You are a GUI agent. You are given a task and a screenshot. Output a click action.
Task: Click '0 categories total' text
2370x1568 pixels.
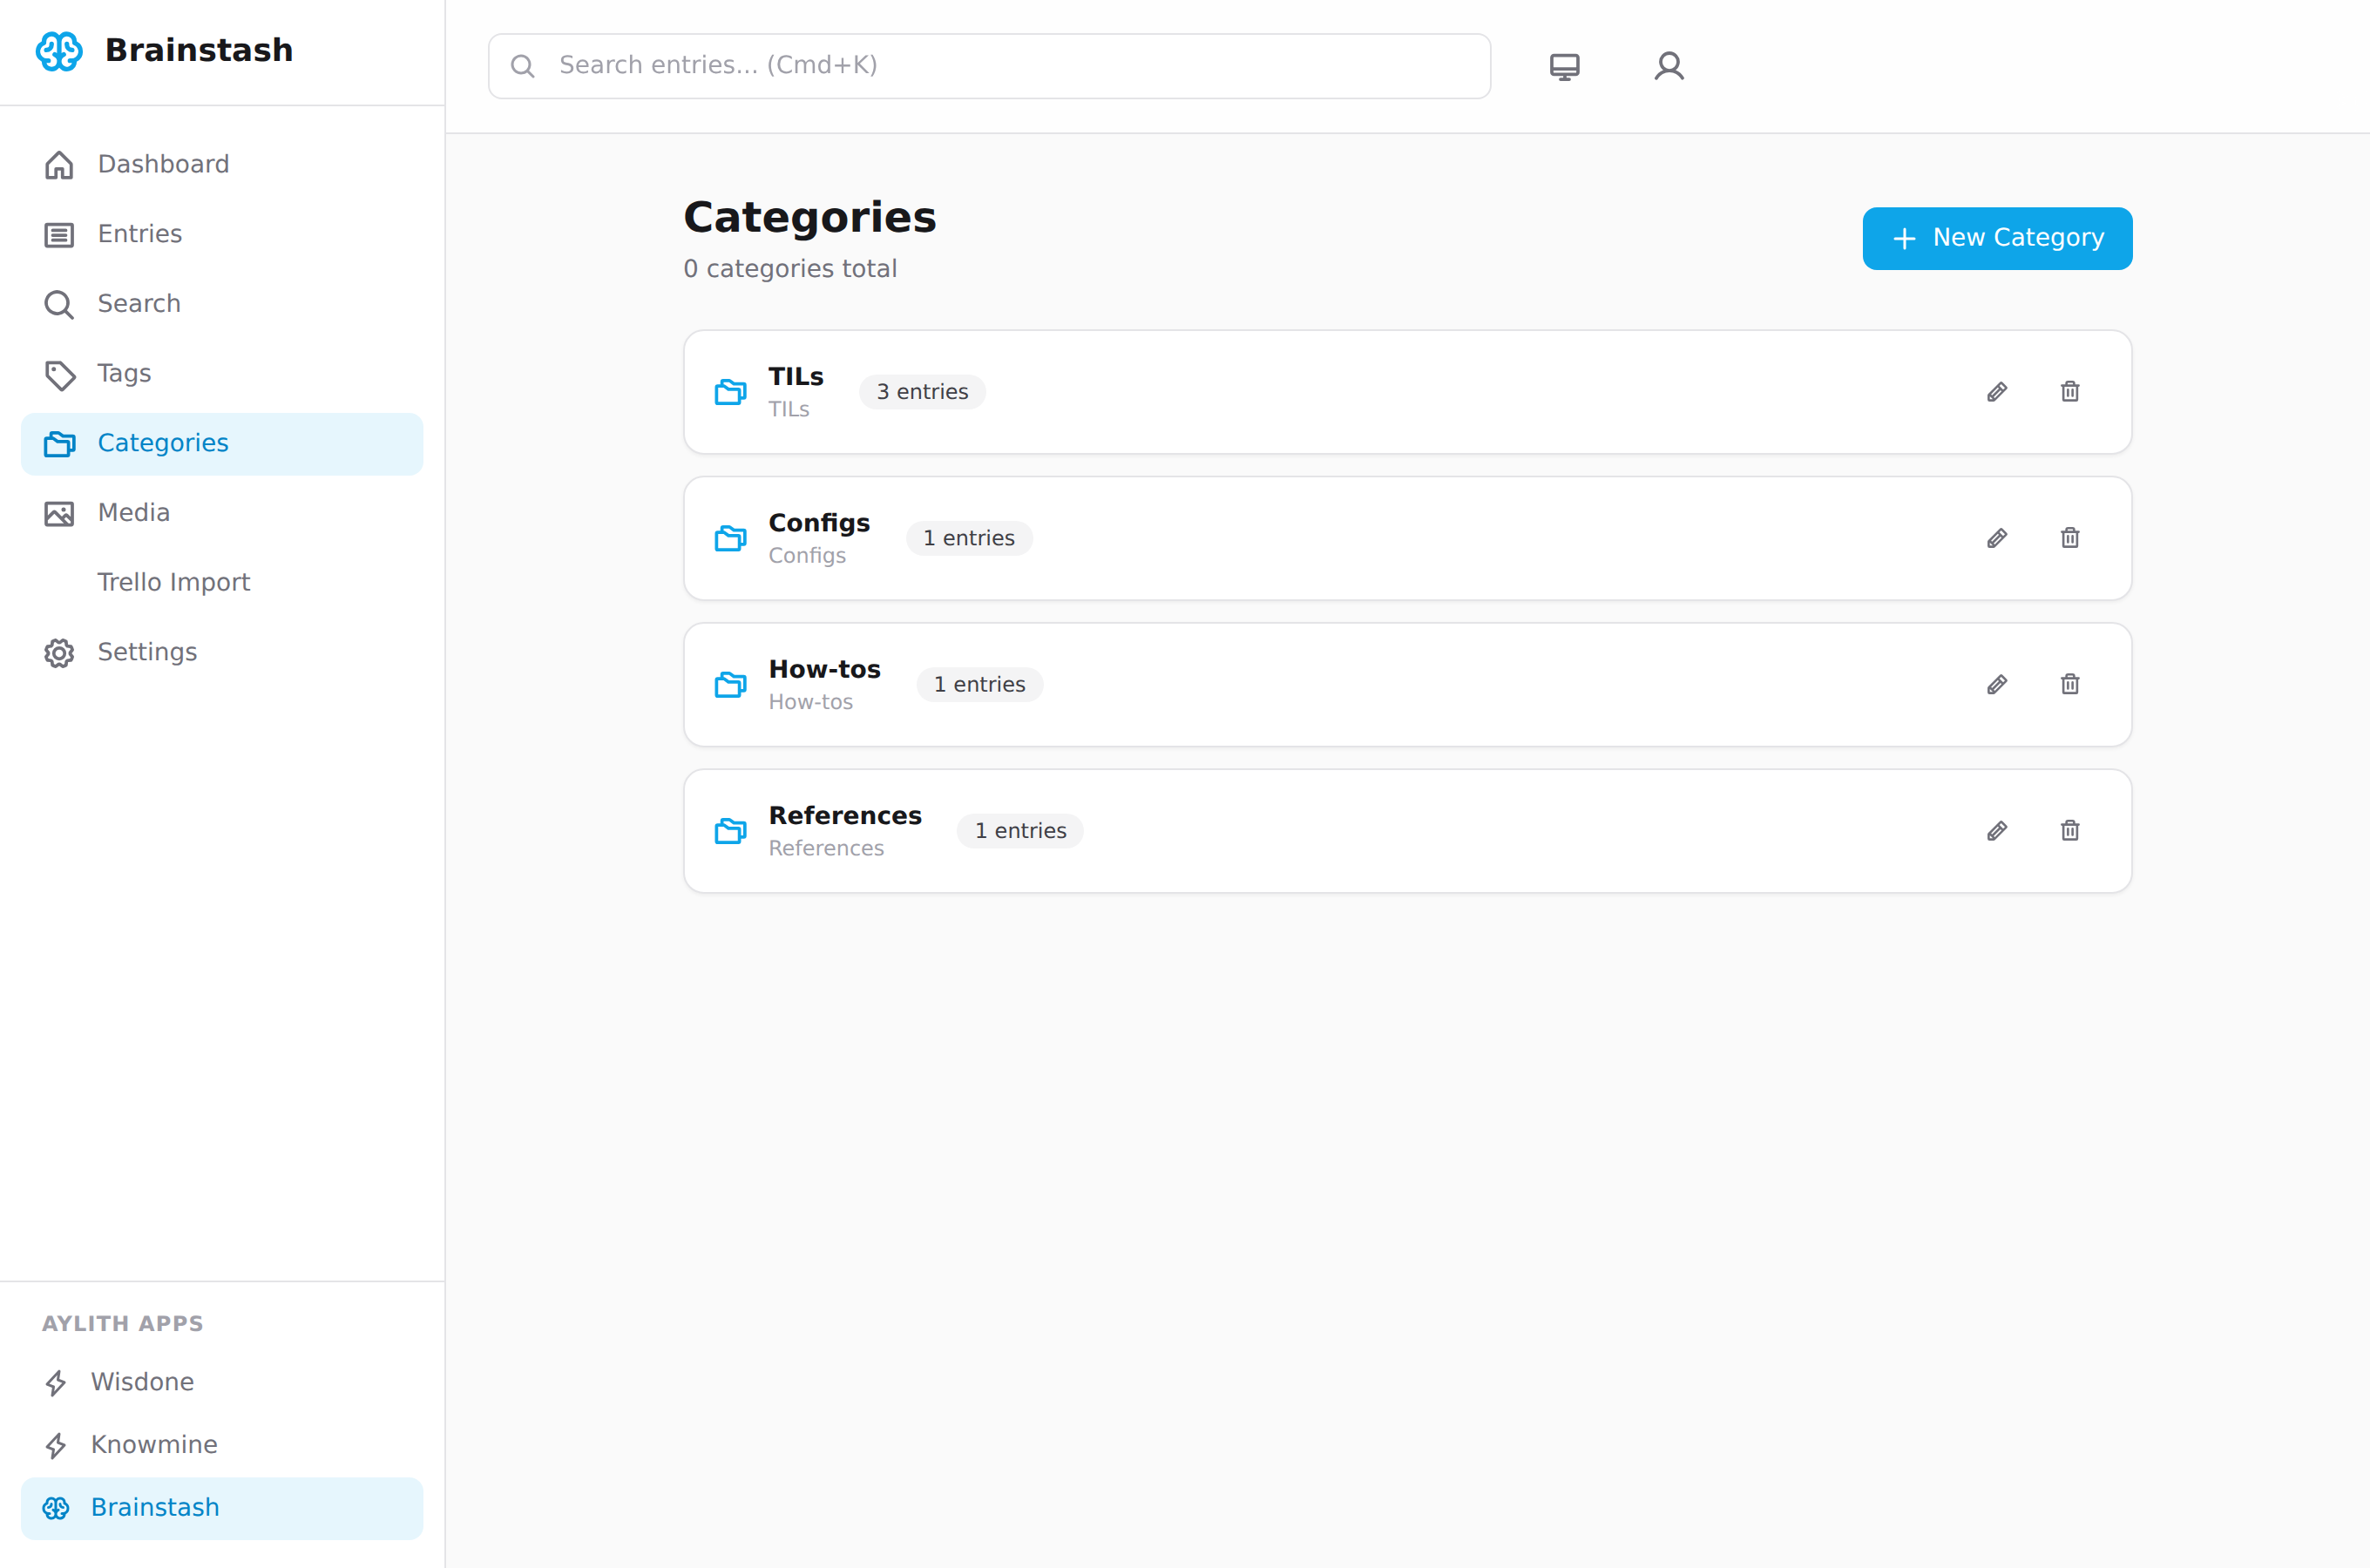click(x=790, y=269)
